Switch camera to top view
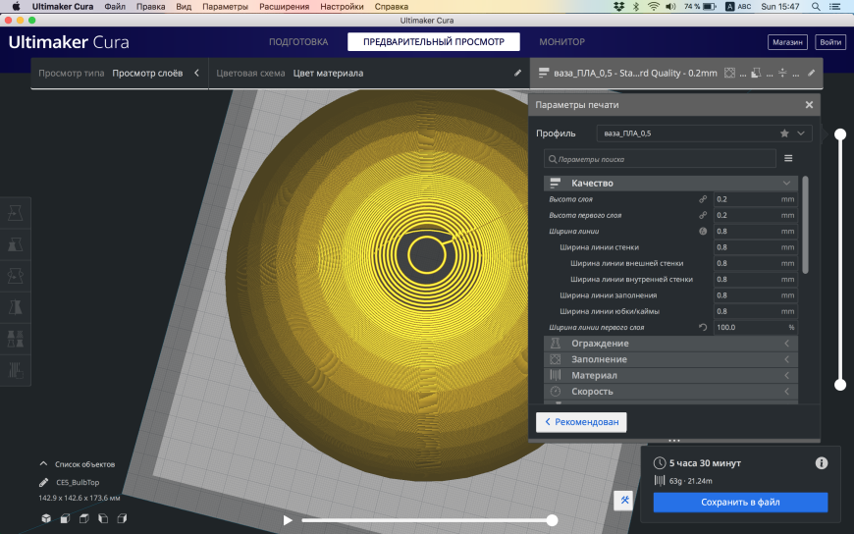 pos(83,518)
